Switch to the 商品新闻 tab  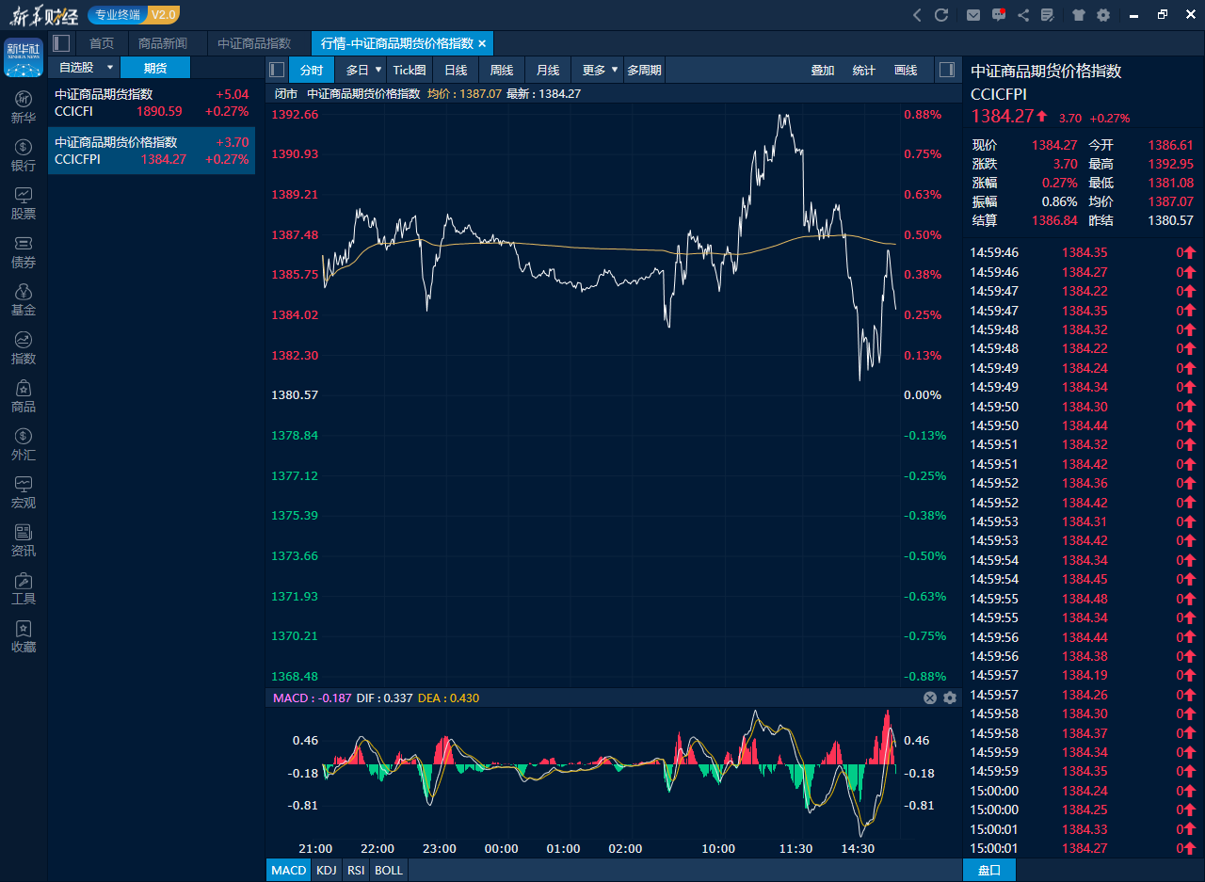[163, 43]
